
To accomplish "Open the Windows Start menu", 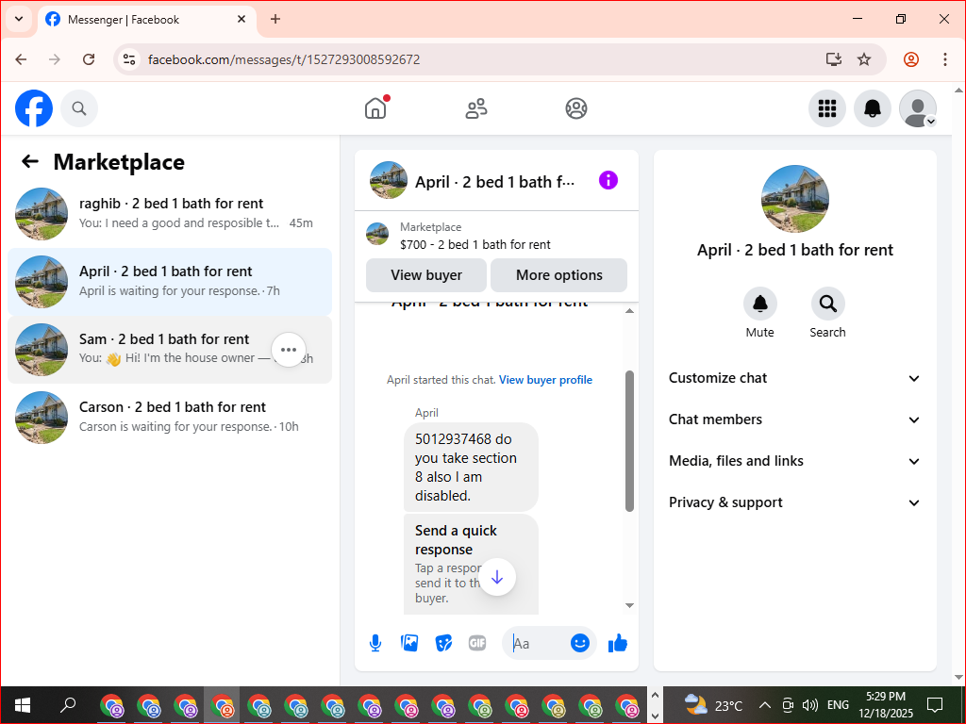I will point(23,705).
